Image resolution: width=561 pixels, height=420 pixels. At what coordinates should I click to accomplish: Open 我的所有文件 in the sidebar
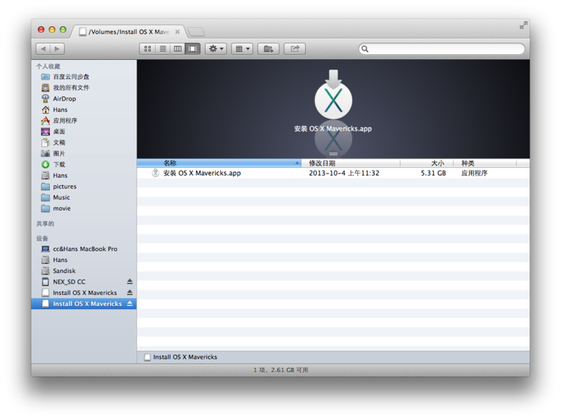click(x=71, y=88)
